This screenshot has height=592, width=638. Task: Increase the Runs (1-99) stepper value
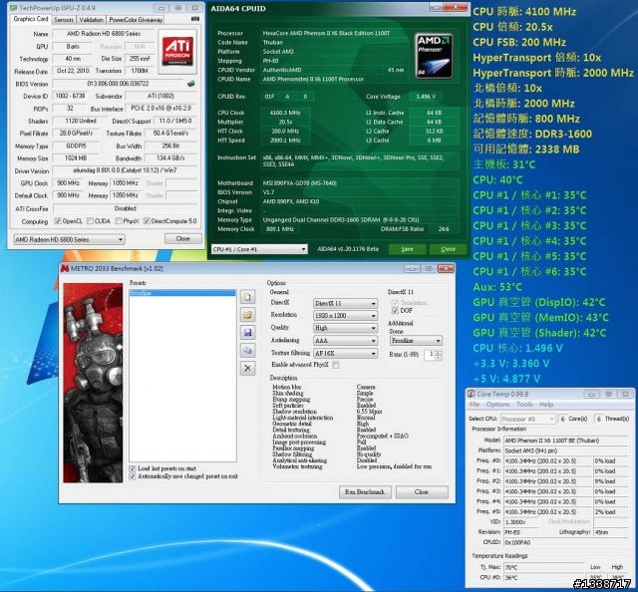(x=438, y=353)
